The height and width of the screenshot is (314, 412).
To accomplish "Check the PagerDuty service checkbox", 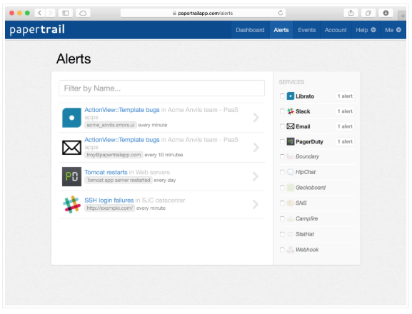I will point(282,141).
